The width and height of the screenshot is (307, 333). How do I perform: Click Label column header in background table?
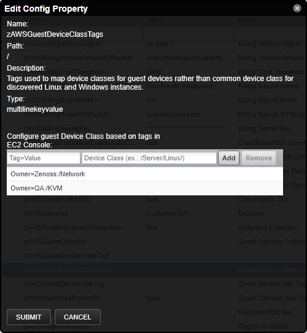[x=246, y=19]
